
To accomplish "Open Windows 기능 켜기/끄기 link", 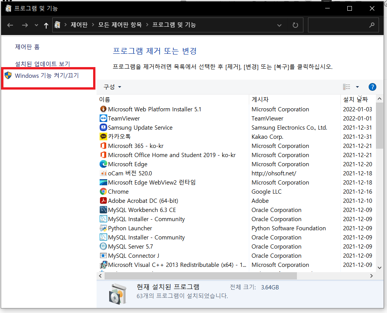I will pyautogui.click(x=47, y=75).
